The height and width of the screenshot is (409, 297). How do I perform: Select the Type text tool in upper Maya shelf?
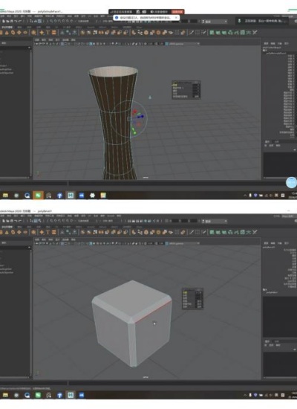(48, 33)
